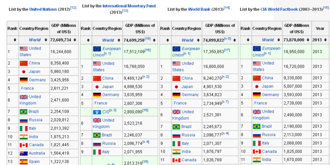Open the Germany link in the United Nations table
The image size is (330, 165).
37,80
